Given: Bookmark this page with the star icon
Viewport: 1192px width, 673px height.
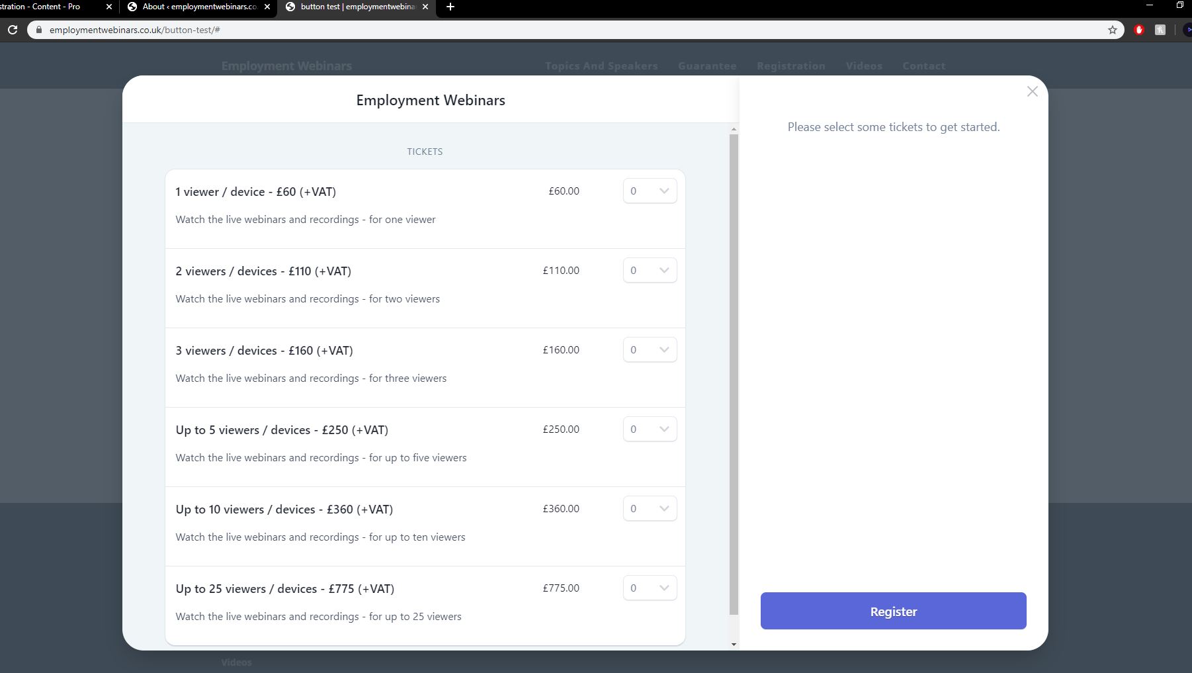Looking at the screenshot, I should point(1113,30).
